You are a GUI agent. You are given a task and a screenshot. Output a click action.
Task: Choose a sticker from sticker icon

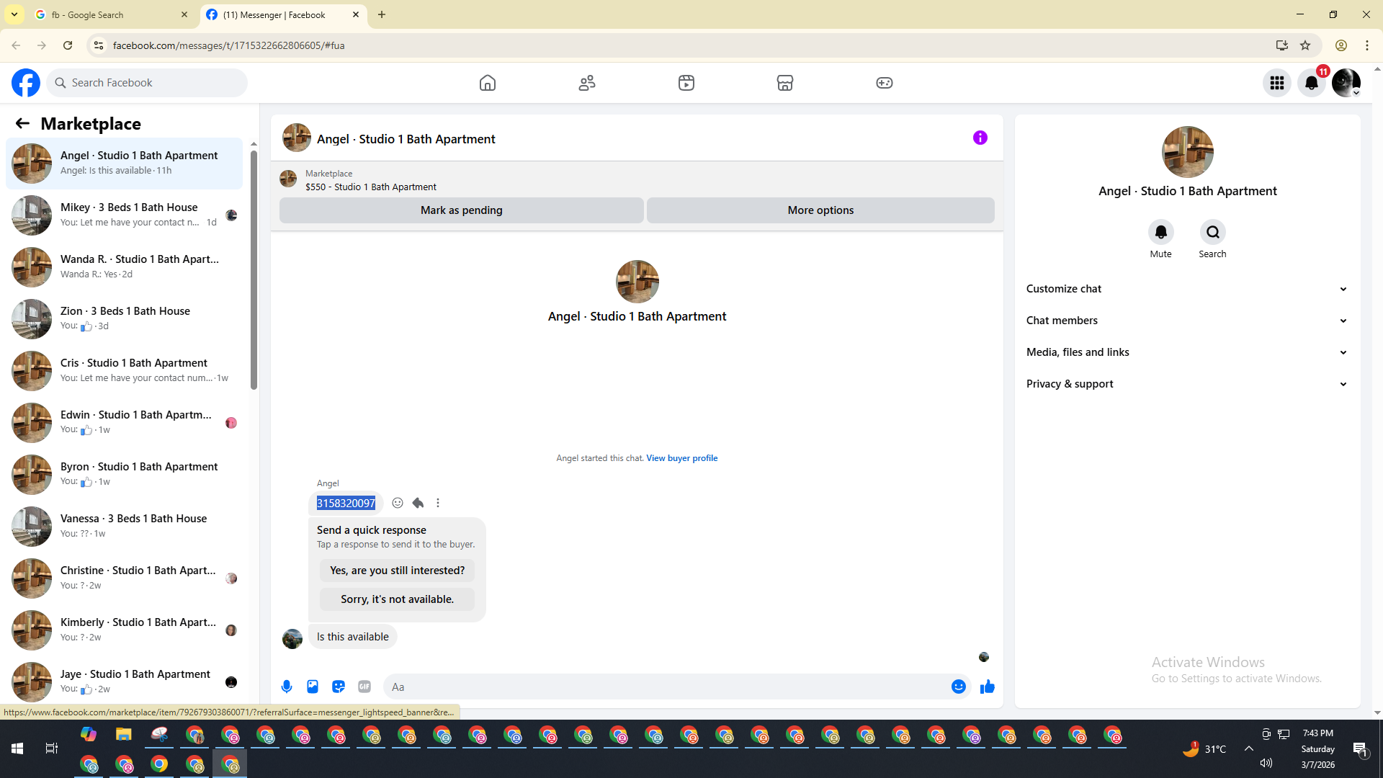(x=339, y=687)
